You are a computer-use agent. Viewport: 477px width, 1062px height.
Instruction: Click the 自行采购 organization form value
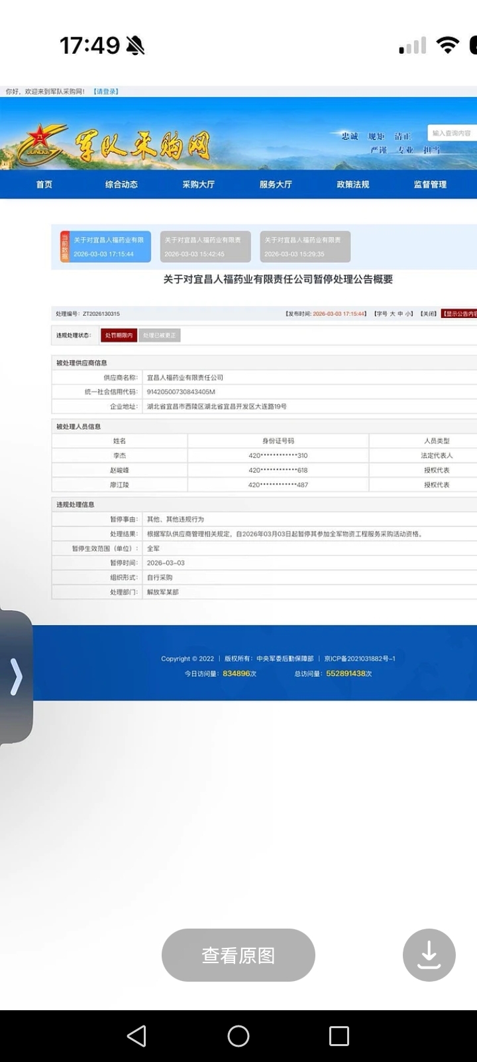click(160, 577)
